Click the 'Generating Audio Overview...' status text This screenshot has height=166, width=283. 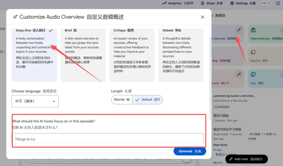pos(234,96)
